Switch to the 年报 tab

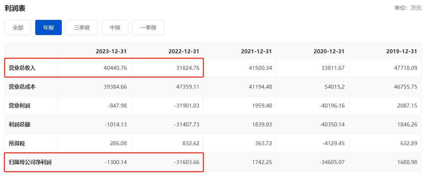coord(49,27)
